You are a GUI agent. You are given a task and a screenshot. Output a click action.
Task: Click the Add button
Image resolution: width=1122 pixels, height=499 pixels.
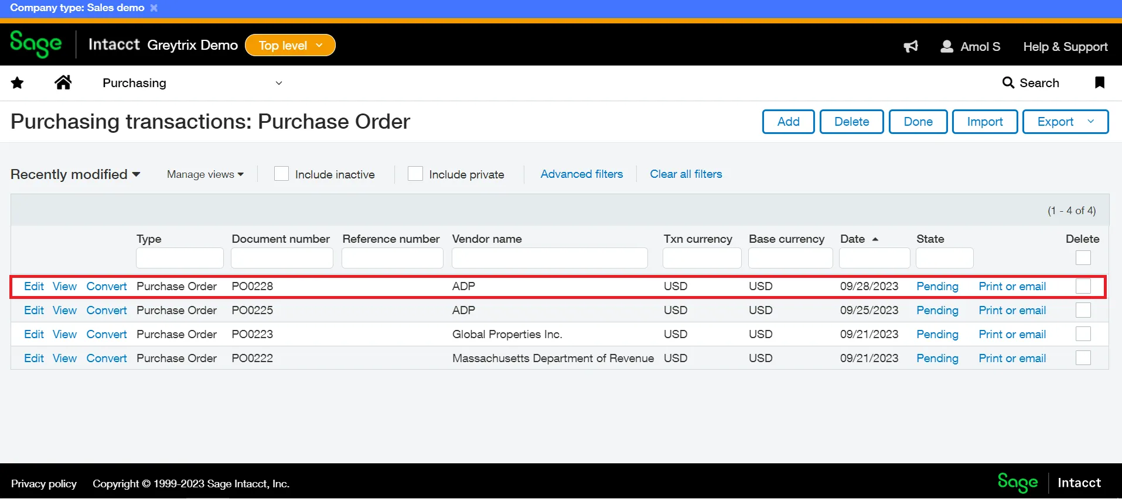click(788, 122)
